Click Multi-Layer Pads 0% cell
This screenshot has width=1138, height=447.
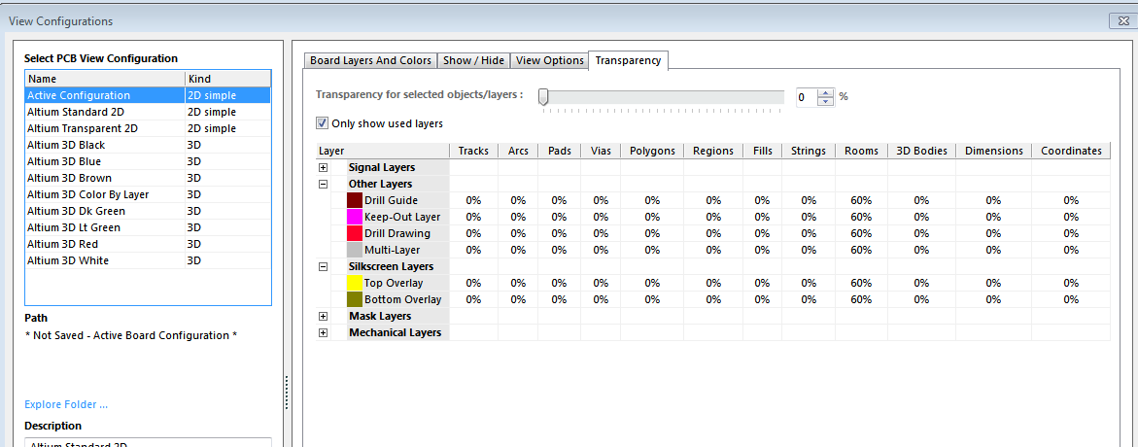pos(559,251)
